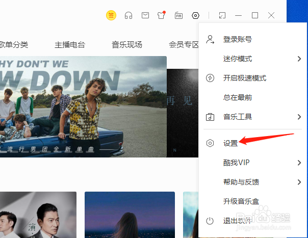
Task: Open the headphones listening icon
Action: (129, 15)
